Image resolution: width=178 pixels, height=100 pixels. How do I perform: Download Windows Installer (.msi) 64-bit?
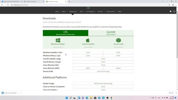click(x=118, y=52)
